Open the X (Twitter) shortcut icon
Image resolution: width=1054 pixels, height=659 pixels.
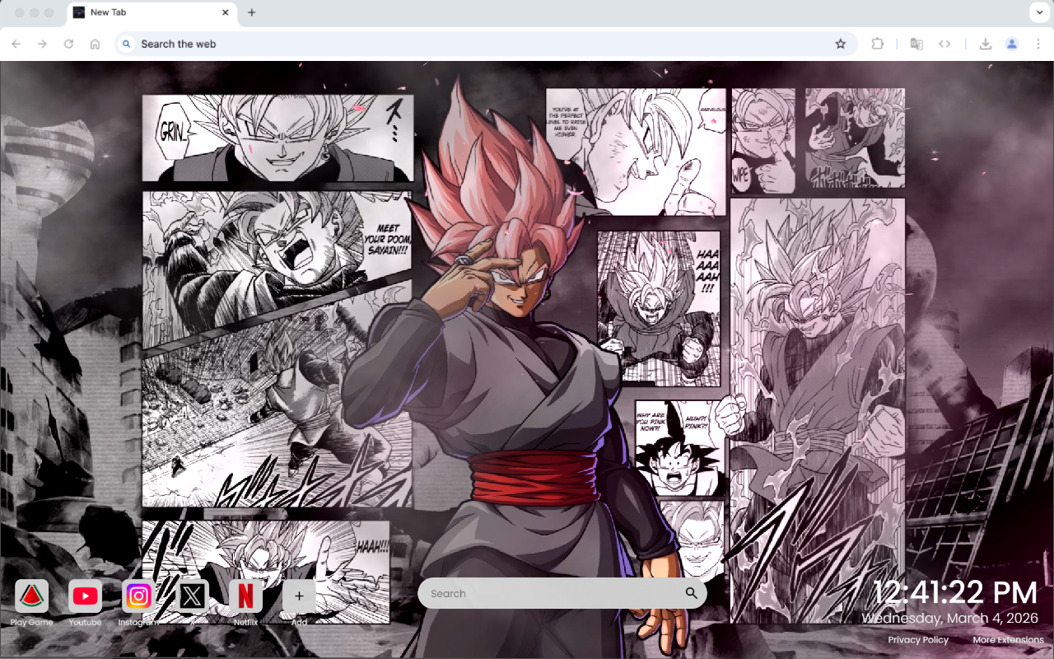tap(192, 596)
